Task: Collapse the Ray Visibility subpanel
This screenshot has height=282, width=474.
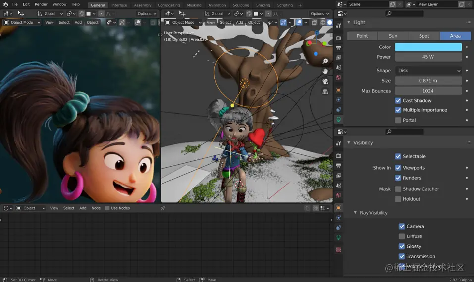Action: click(x=355, y=213)
